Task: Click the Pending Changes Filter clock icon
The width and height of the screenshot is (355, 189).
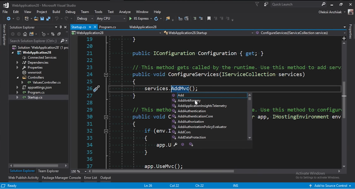Action: 43,34
